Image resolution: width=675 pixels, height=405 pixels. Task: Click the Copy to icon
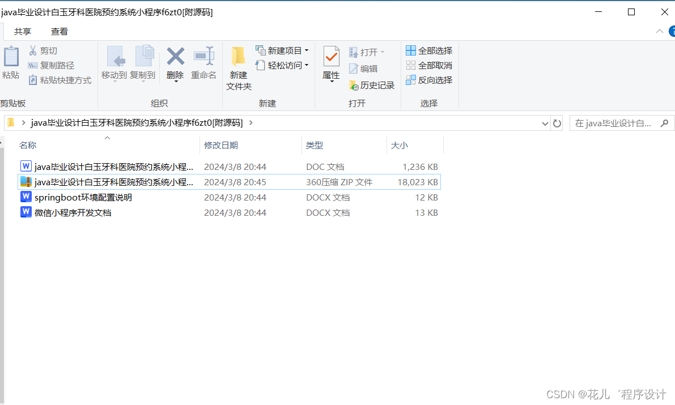pyautogui.click(x=144, y=57)
